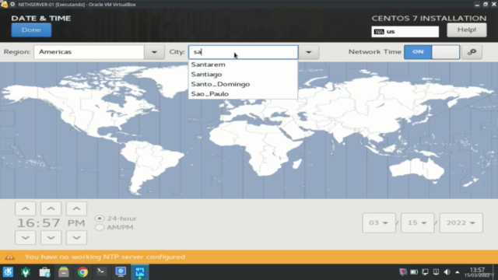
Task: Click the active VirtualBox VM taskbar icon
Action: 140,272
